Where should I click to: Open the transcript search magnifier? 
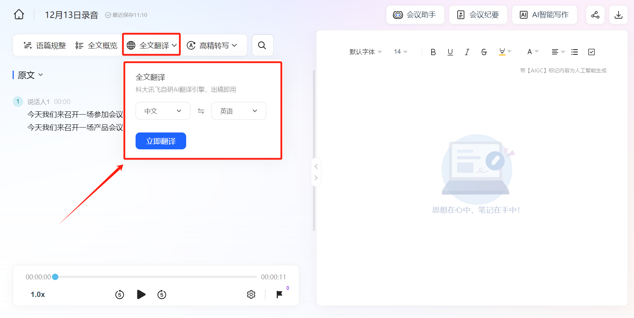(x=262, y=45)
